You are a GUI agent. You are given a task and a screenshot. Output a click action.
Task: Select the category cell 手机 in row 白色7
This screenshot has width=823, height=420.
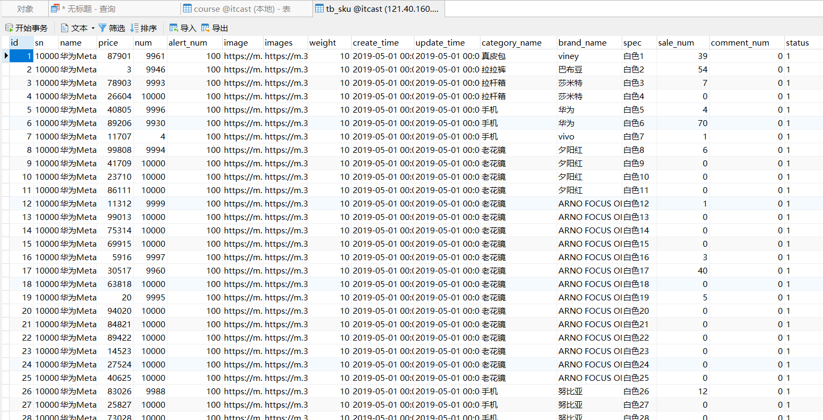click(x=519, y=136)
